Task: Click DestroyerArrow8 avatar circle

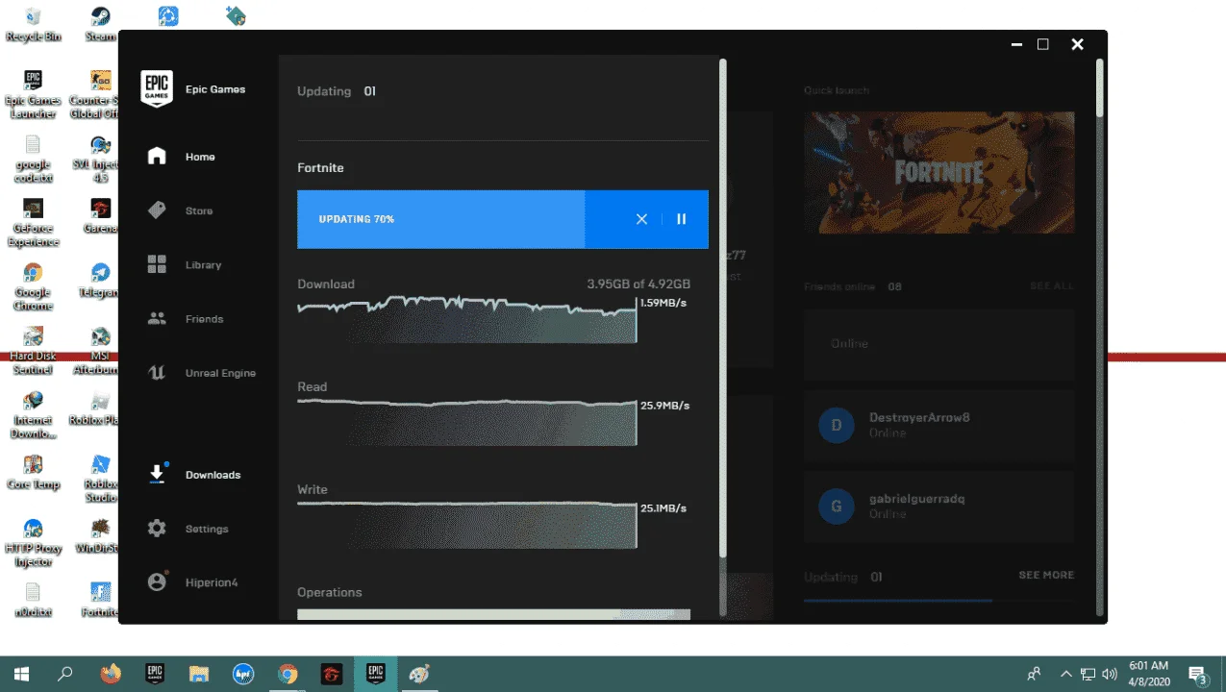Action: 837,425
